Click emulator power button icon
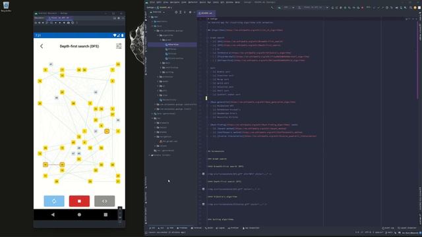The image size is (422, 237). tap(36, 23)
